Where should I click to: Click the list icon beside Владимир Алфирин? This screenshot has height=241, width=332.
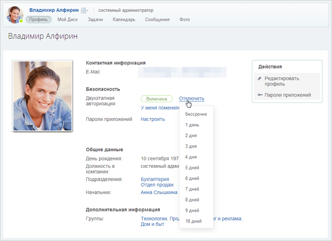click(x=83, y=10)
